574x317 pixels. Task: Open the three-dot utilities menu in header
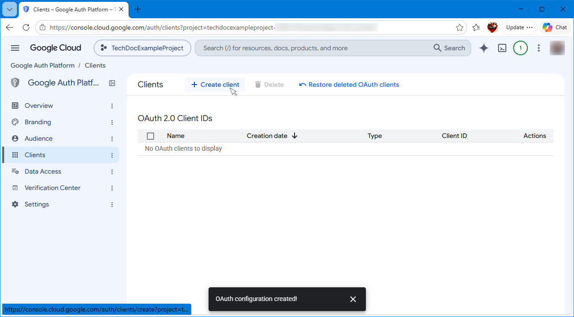(x=539, y=48)
